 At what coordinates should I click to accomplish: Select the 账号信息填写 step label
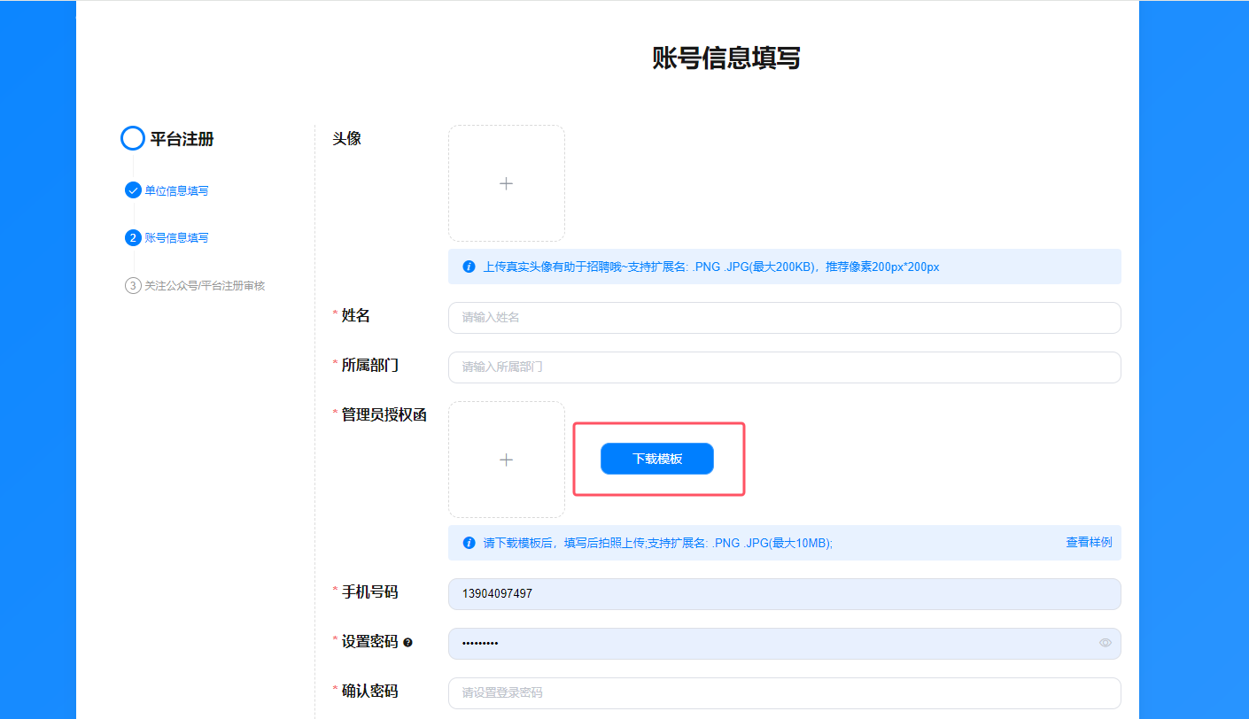[177, 238]
